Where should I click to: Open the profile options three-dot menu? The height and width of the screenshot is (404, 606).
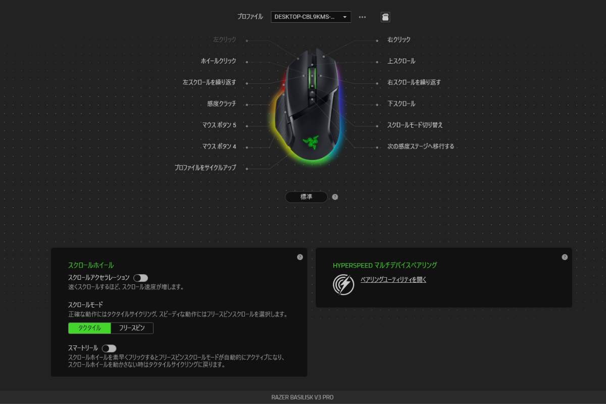(x=362, y=17)
